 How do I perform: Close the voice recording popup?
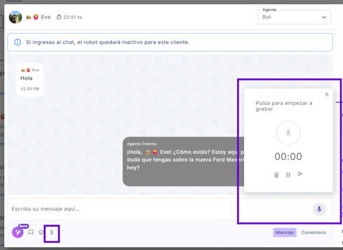(327, 94)
